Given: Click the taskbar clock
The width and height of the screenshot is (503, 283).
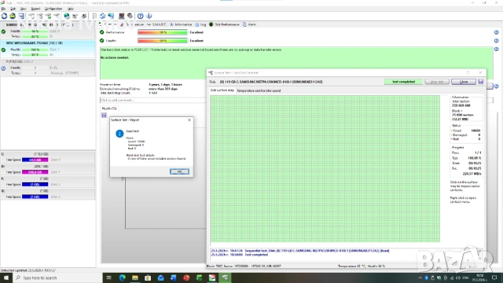Looking at the screenshot, I should [480, 277].
